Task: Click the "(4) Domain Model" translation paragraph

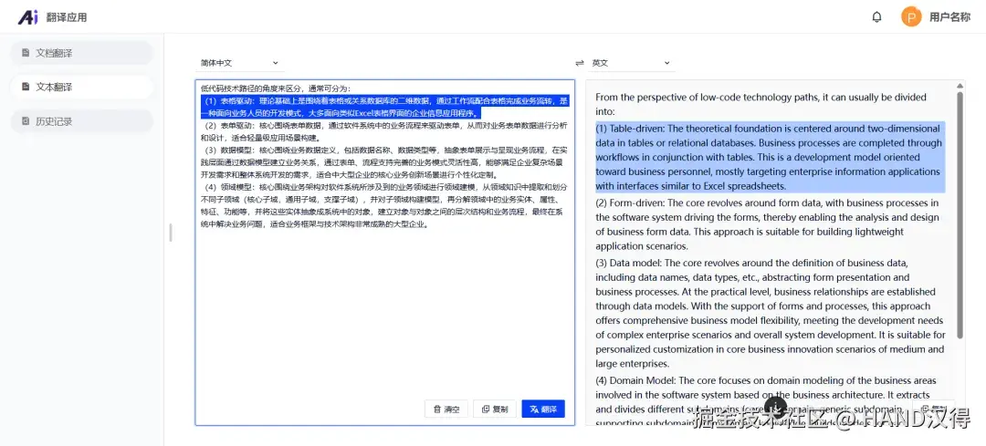Action: pos(767,401)
